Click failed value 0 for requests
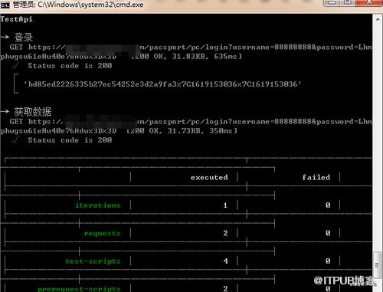This screenshot has width=383, height=292. (x=328, y=233)
